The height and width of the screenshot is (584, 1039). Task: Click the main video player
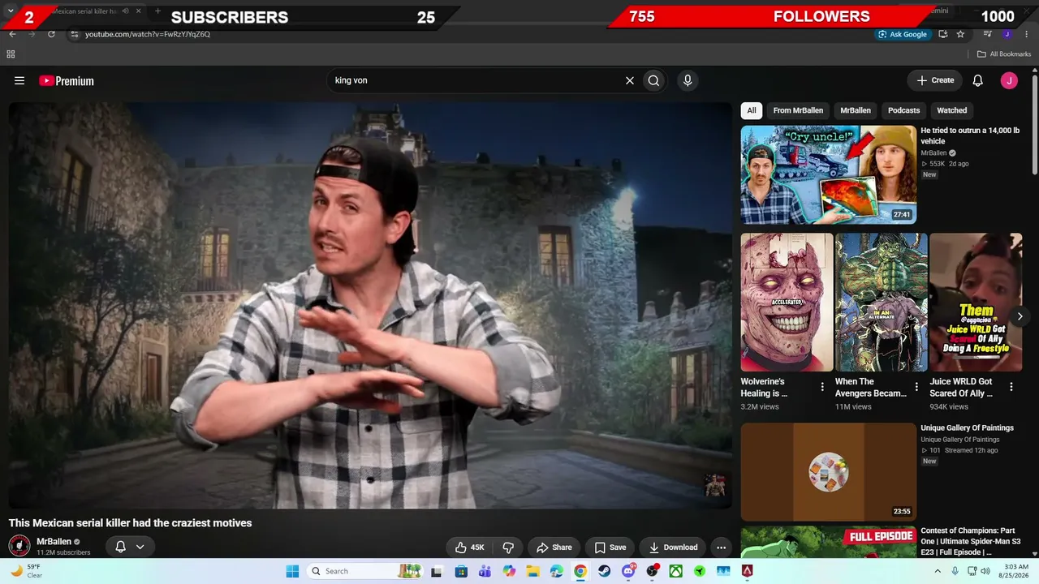pos(371,305)
